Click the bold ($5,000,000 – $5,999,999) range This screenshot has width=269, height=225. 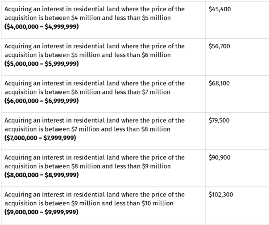[41, 63]
